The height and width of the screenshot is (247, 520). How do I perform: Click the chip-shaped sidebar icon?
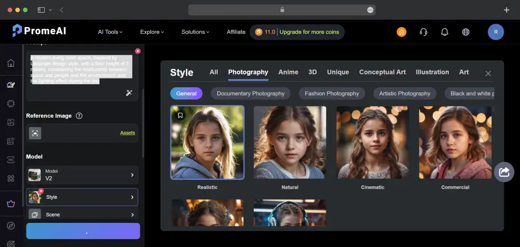pos(11,104)
